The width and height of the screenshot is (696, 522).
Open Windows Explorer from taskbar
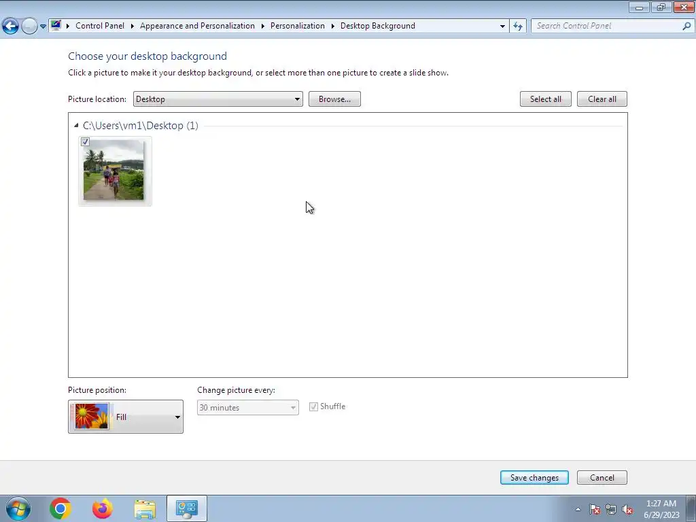pyautogui.click(x=145, y=509)
